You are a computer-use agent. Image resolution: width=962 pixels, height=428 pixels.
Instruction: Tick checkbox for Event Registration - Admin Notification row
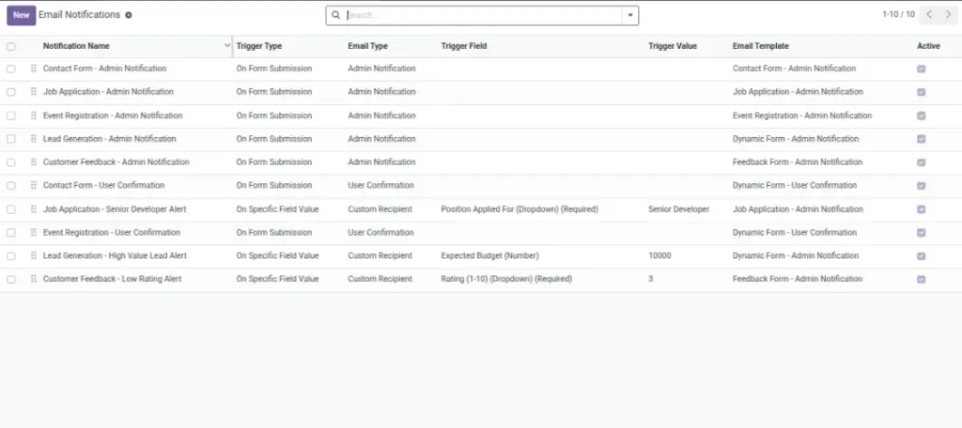click(x=11, y=115)
